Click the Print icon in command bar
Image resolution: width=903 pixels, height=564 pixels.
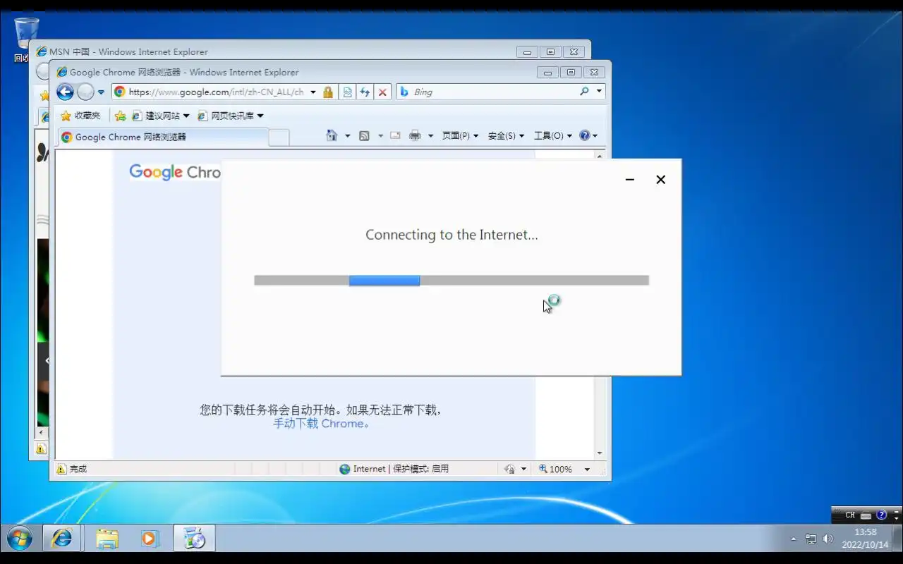[415, 135]
